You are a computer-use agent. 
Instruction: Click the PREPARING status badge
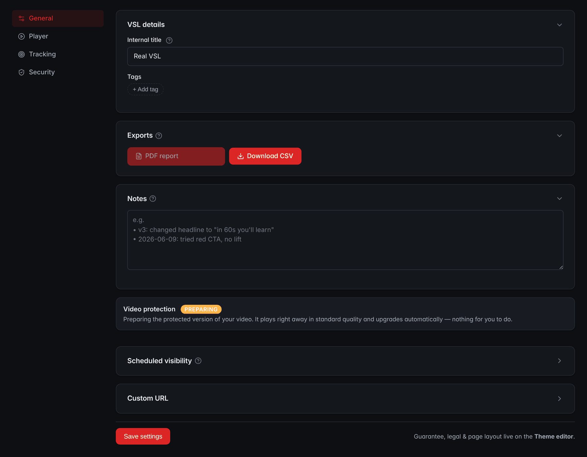click(201, 309)
